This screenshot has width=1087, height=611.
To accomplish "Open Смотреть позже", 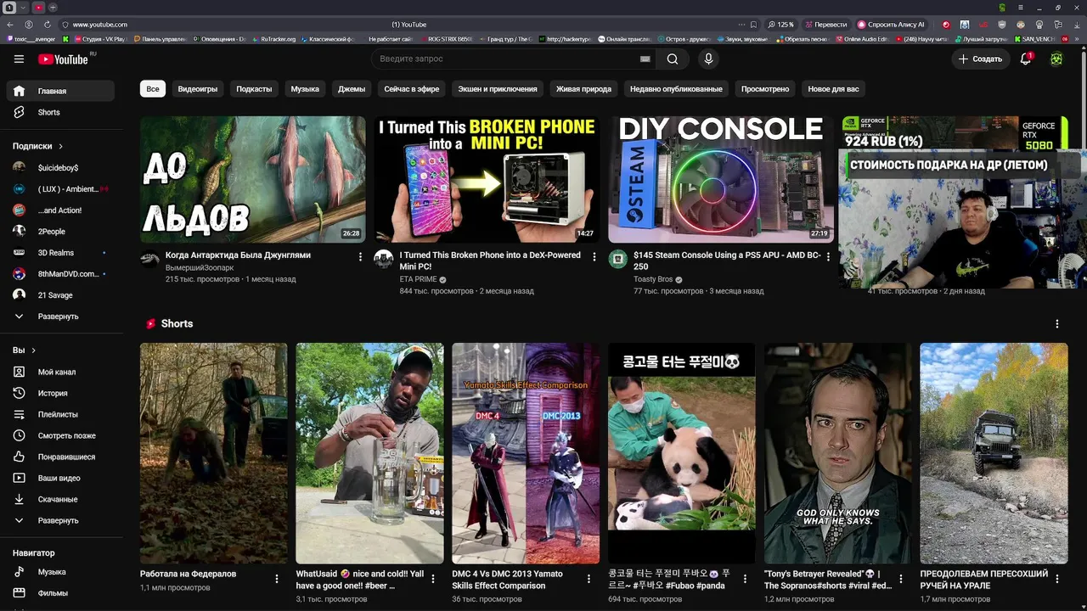I will coord(61,435).
